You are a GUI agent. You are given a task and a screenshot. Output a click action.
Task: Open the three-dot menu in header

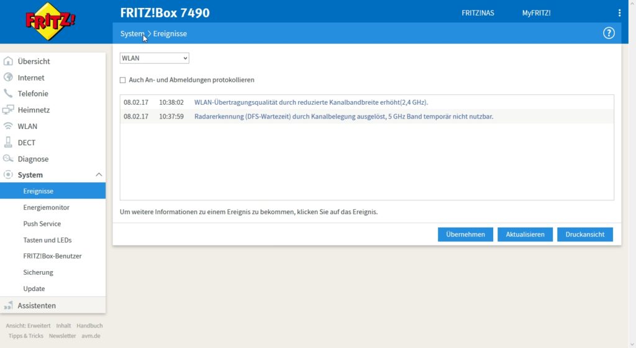(x=619, y=13)
